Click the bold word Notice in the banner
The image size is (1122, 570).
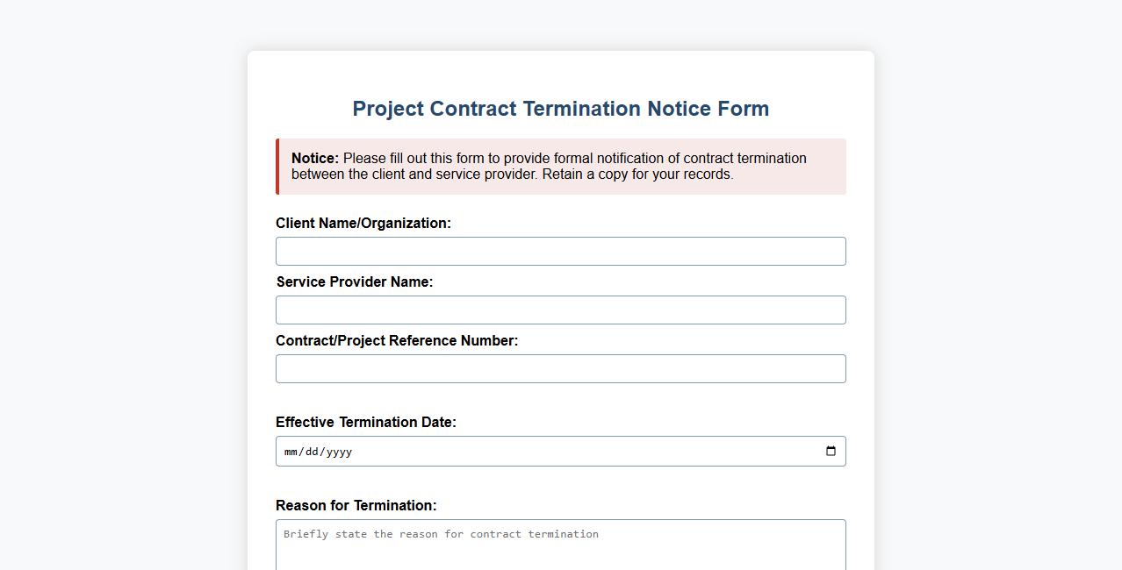click(x=313, y=159)
